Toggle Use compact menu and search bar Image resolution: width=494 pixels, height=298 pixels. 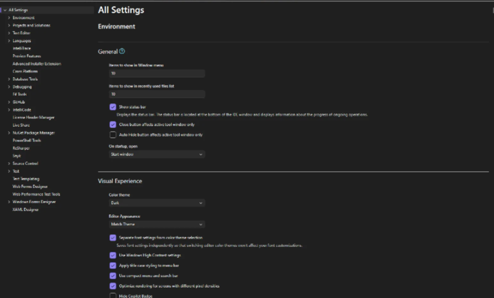[113, 276]
